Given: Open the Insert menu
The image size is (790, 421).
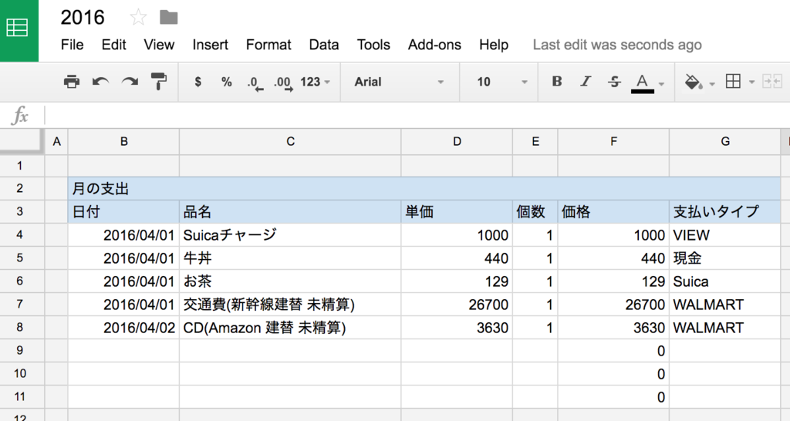Looking at the screenshot, I should pyautogui.click(x=210, y=45).
